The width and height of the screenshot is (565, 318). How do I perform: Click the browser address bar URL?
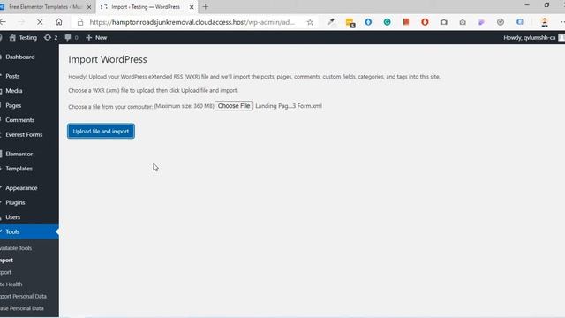tap(192, 22)
